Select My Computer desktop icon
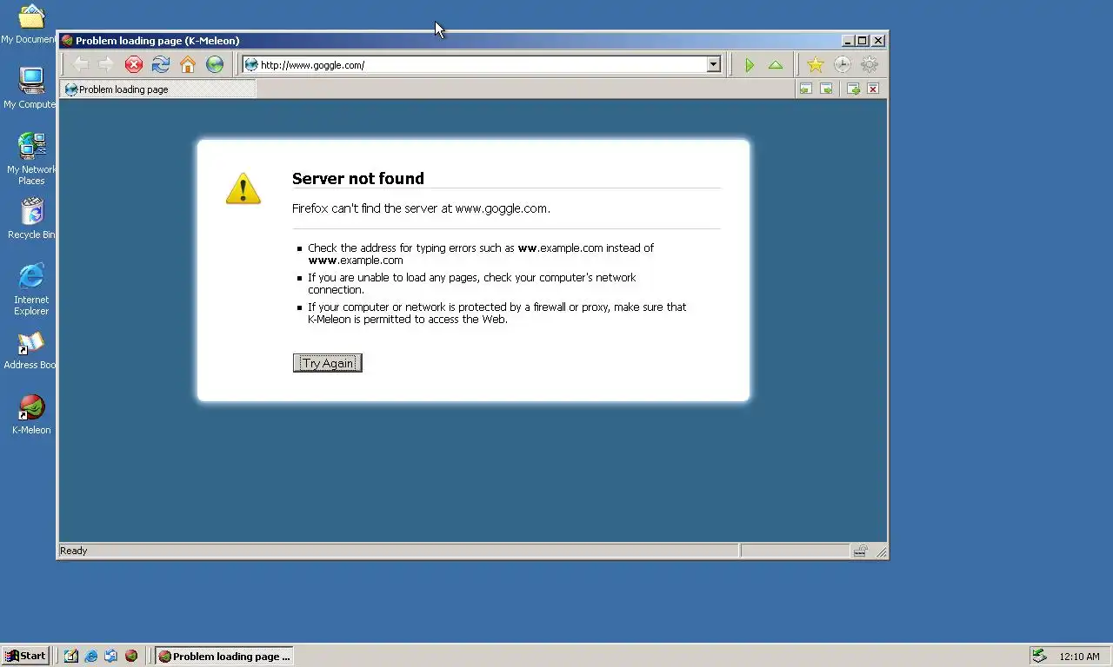 (30, 88)
